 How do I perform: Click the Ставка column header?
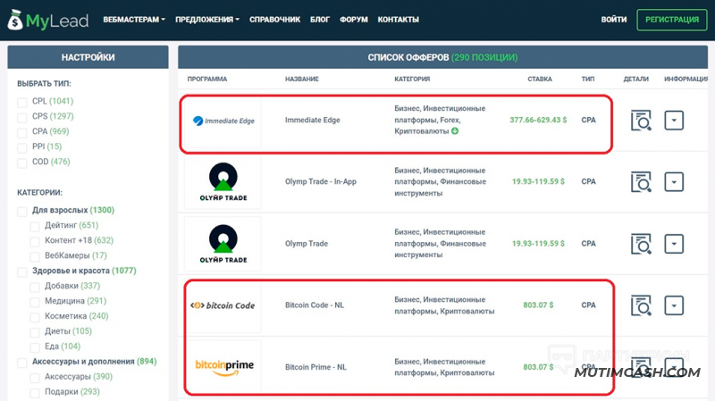tap(540, 79)
